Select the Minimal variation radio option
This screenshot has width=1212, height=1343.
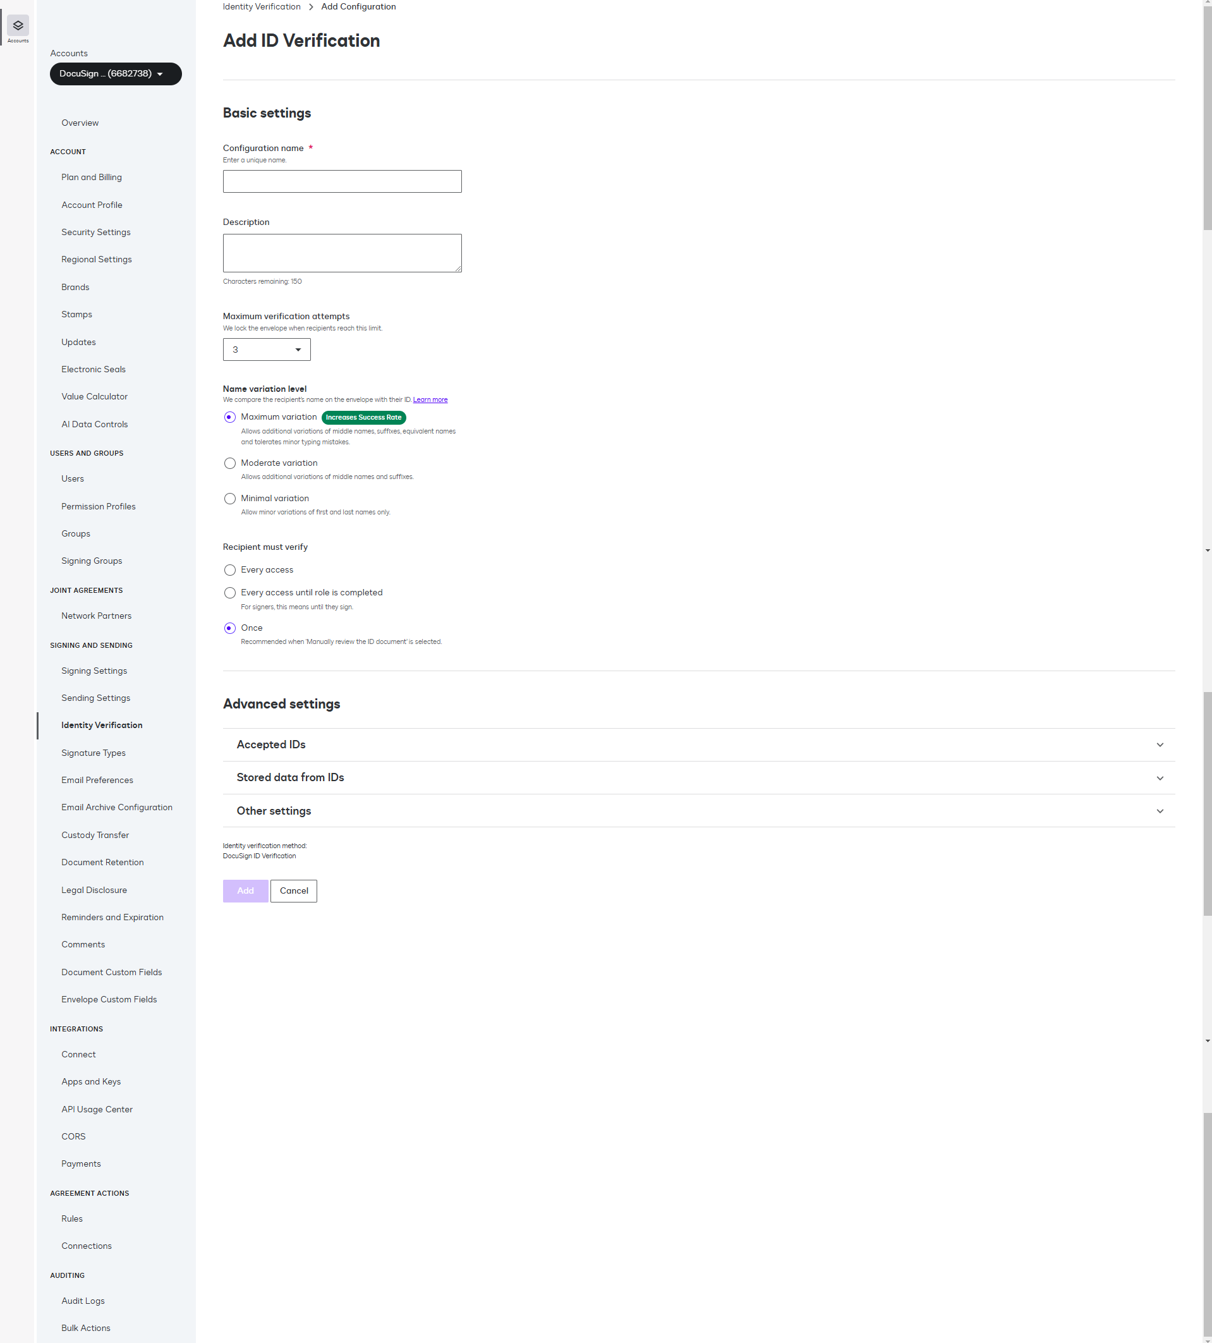pyautogui.click(x=230, y=498)
